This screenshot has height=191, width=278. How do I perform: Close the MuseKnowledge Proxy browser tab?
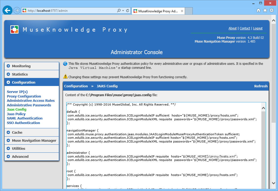pos(182,11)
